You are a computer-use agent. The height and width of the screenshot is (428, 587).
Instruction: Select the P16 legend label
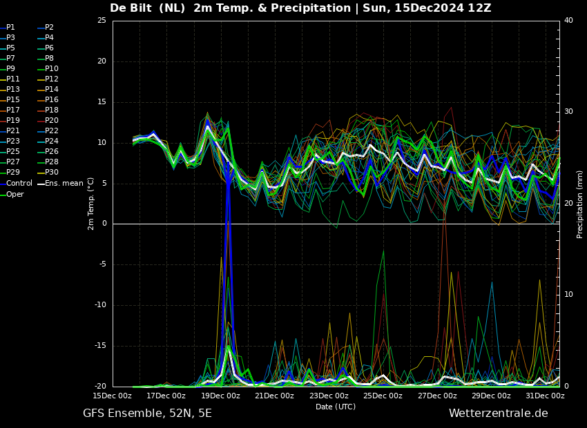click(51, 100)
